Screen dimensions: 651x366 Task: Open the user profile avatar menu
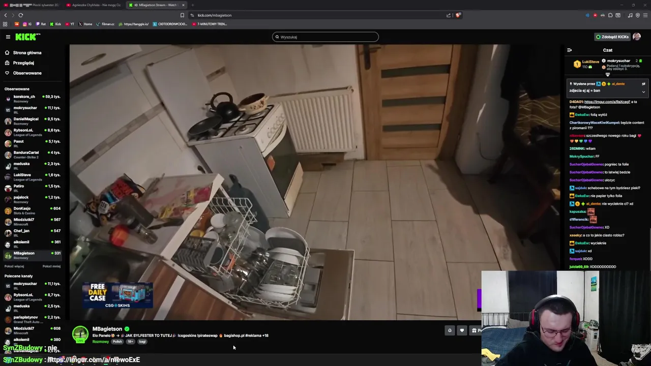point(637,37)
